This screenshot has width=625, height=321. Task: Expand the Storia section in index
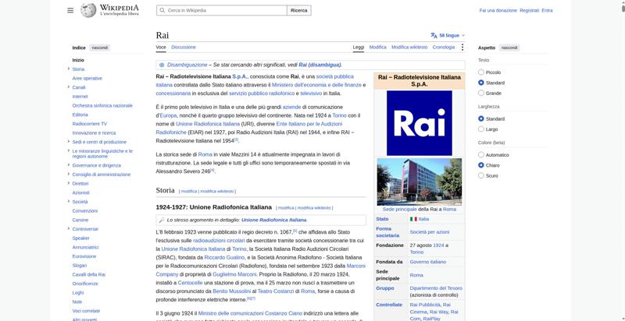coord(69,69)
